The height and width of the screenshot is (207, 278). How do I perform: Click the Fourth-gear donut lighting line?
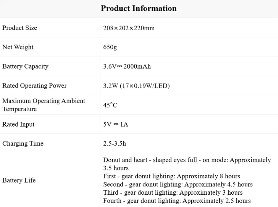pyautogui.click(x=177, y=201)
